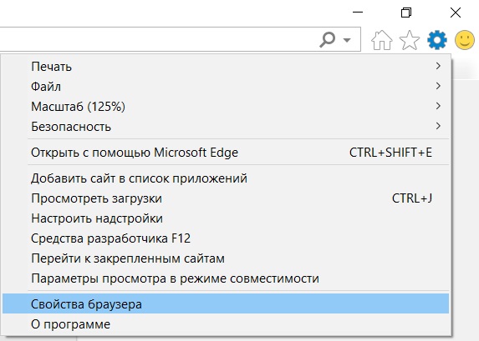The image size is (479, 341).
Task: Click the magnifier search icon
Action: point(327,40)
